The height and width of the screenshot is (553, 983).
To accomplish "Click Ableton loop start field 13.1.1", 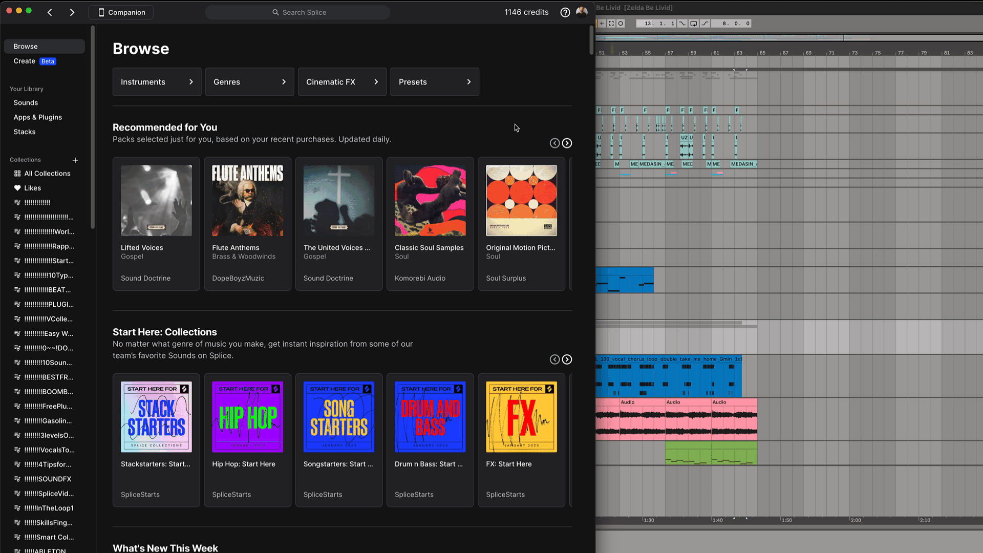I will (656, 24).
